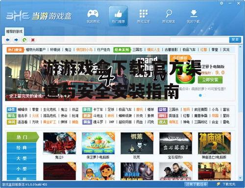Open the Grand Theft Auto IV banner
The height and width of the screenshot is (188, 245).
tap(86, 78)
